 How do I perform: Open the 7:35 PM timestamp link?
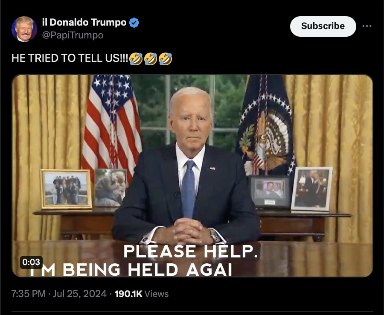click(x=29, y=294)
